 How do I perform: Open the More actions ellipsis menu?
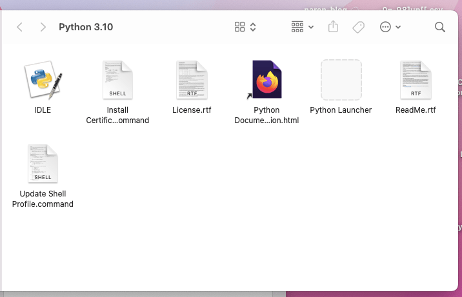[x=385, y=27]
